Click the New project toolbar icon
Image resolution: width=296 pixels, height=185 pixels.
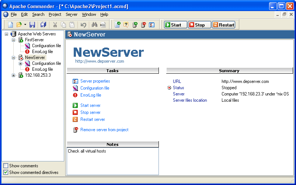(11, 25)
